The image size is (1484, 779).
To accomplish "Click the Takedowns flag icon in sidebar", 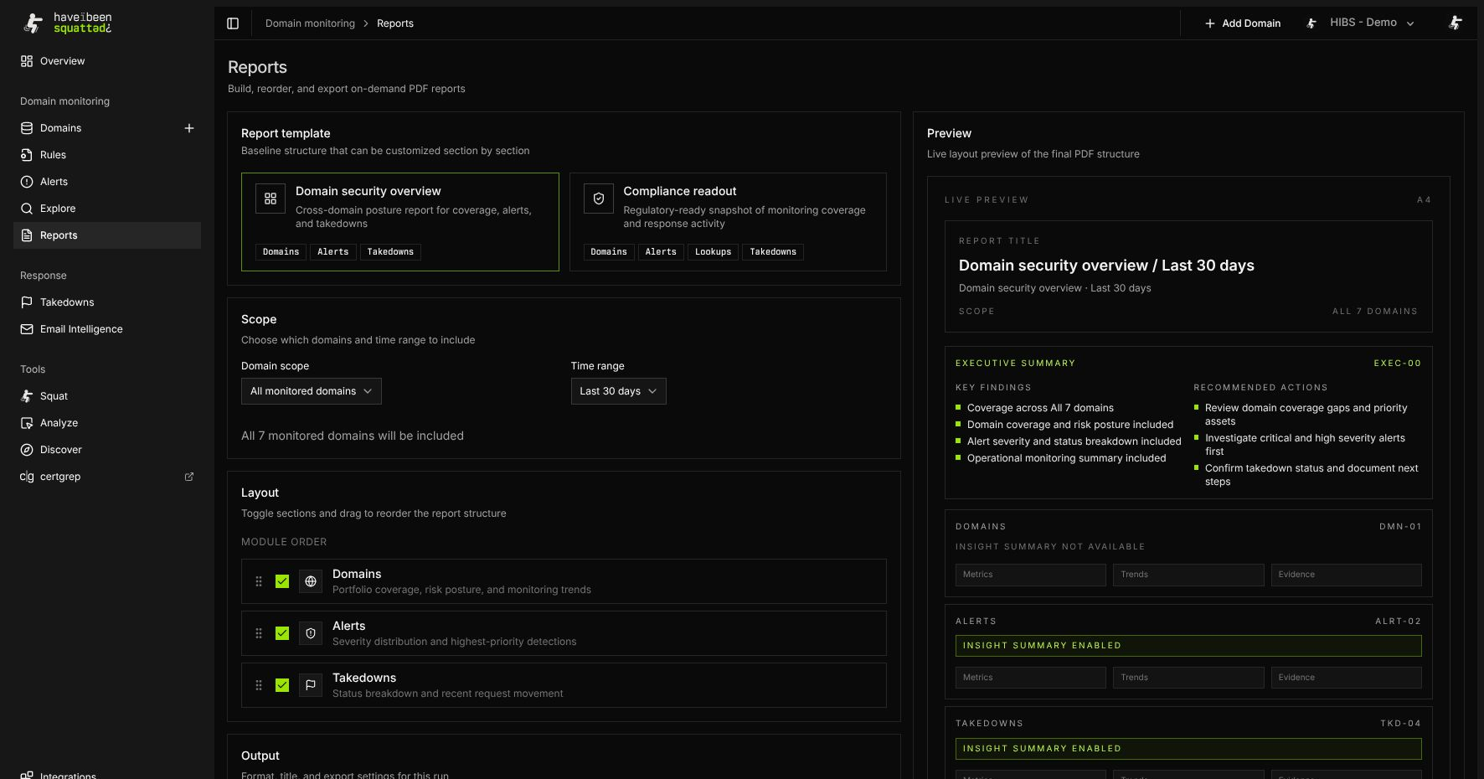I will pyautogui.click(x=27, y=302).
